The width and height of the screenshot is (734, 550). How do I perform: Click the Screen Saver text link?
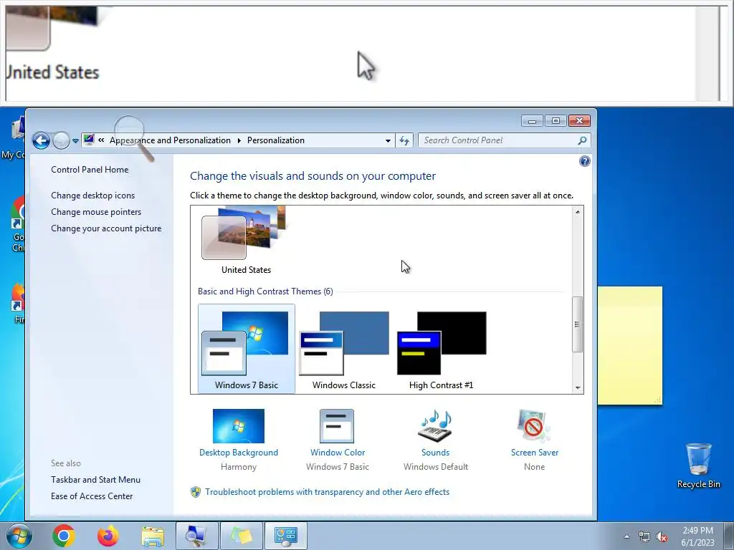click(535, 453)
